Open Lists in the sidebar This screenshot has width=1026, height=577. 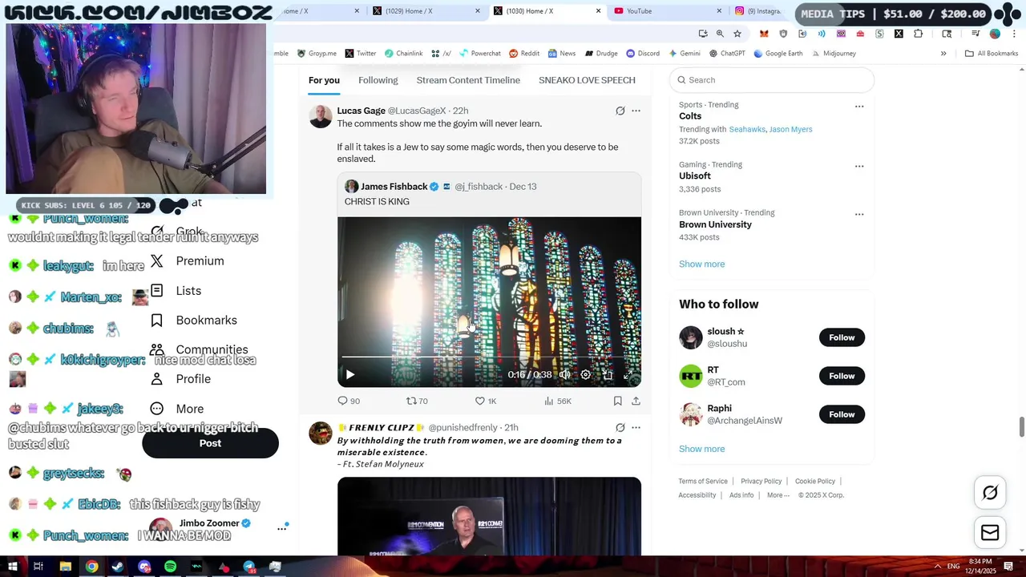pos(176,291)
